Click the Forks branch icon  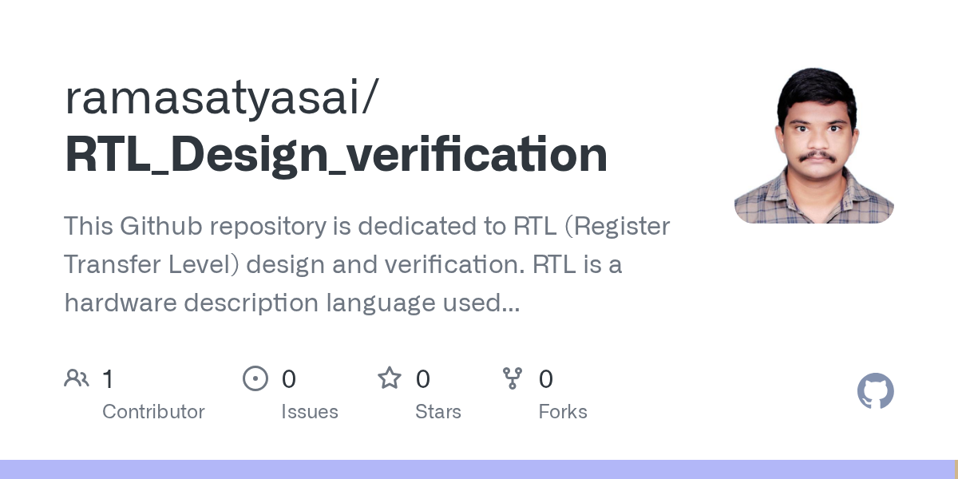click(x=513, y=378)
